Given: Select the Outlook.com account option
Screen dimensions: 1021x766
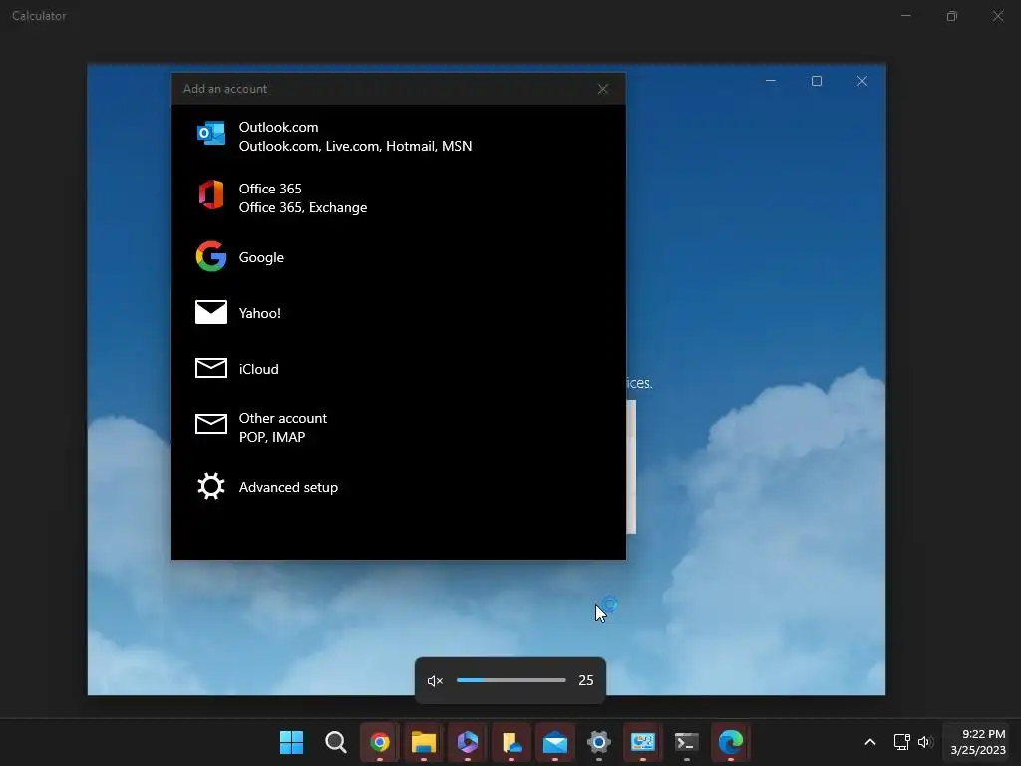Looking at the screenshot, I should coord(399,136).
